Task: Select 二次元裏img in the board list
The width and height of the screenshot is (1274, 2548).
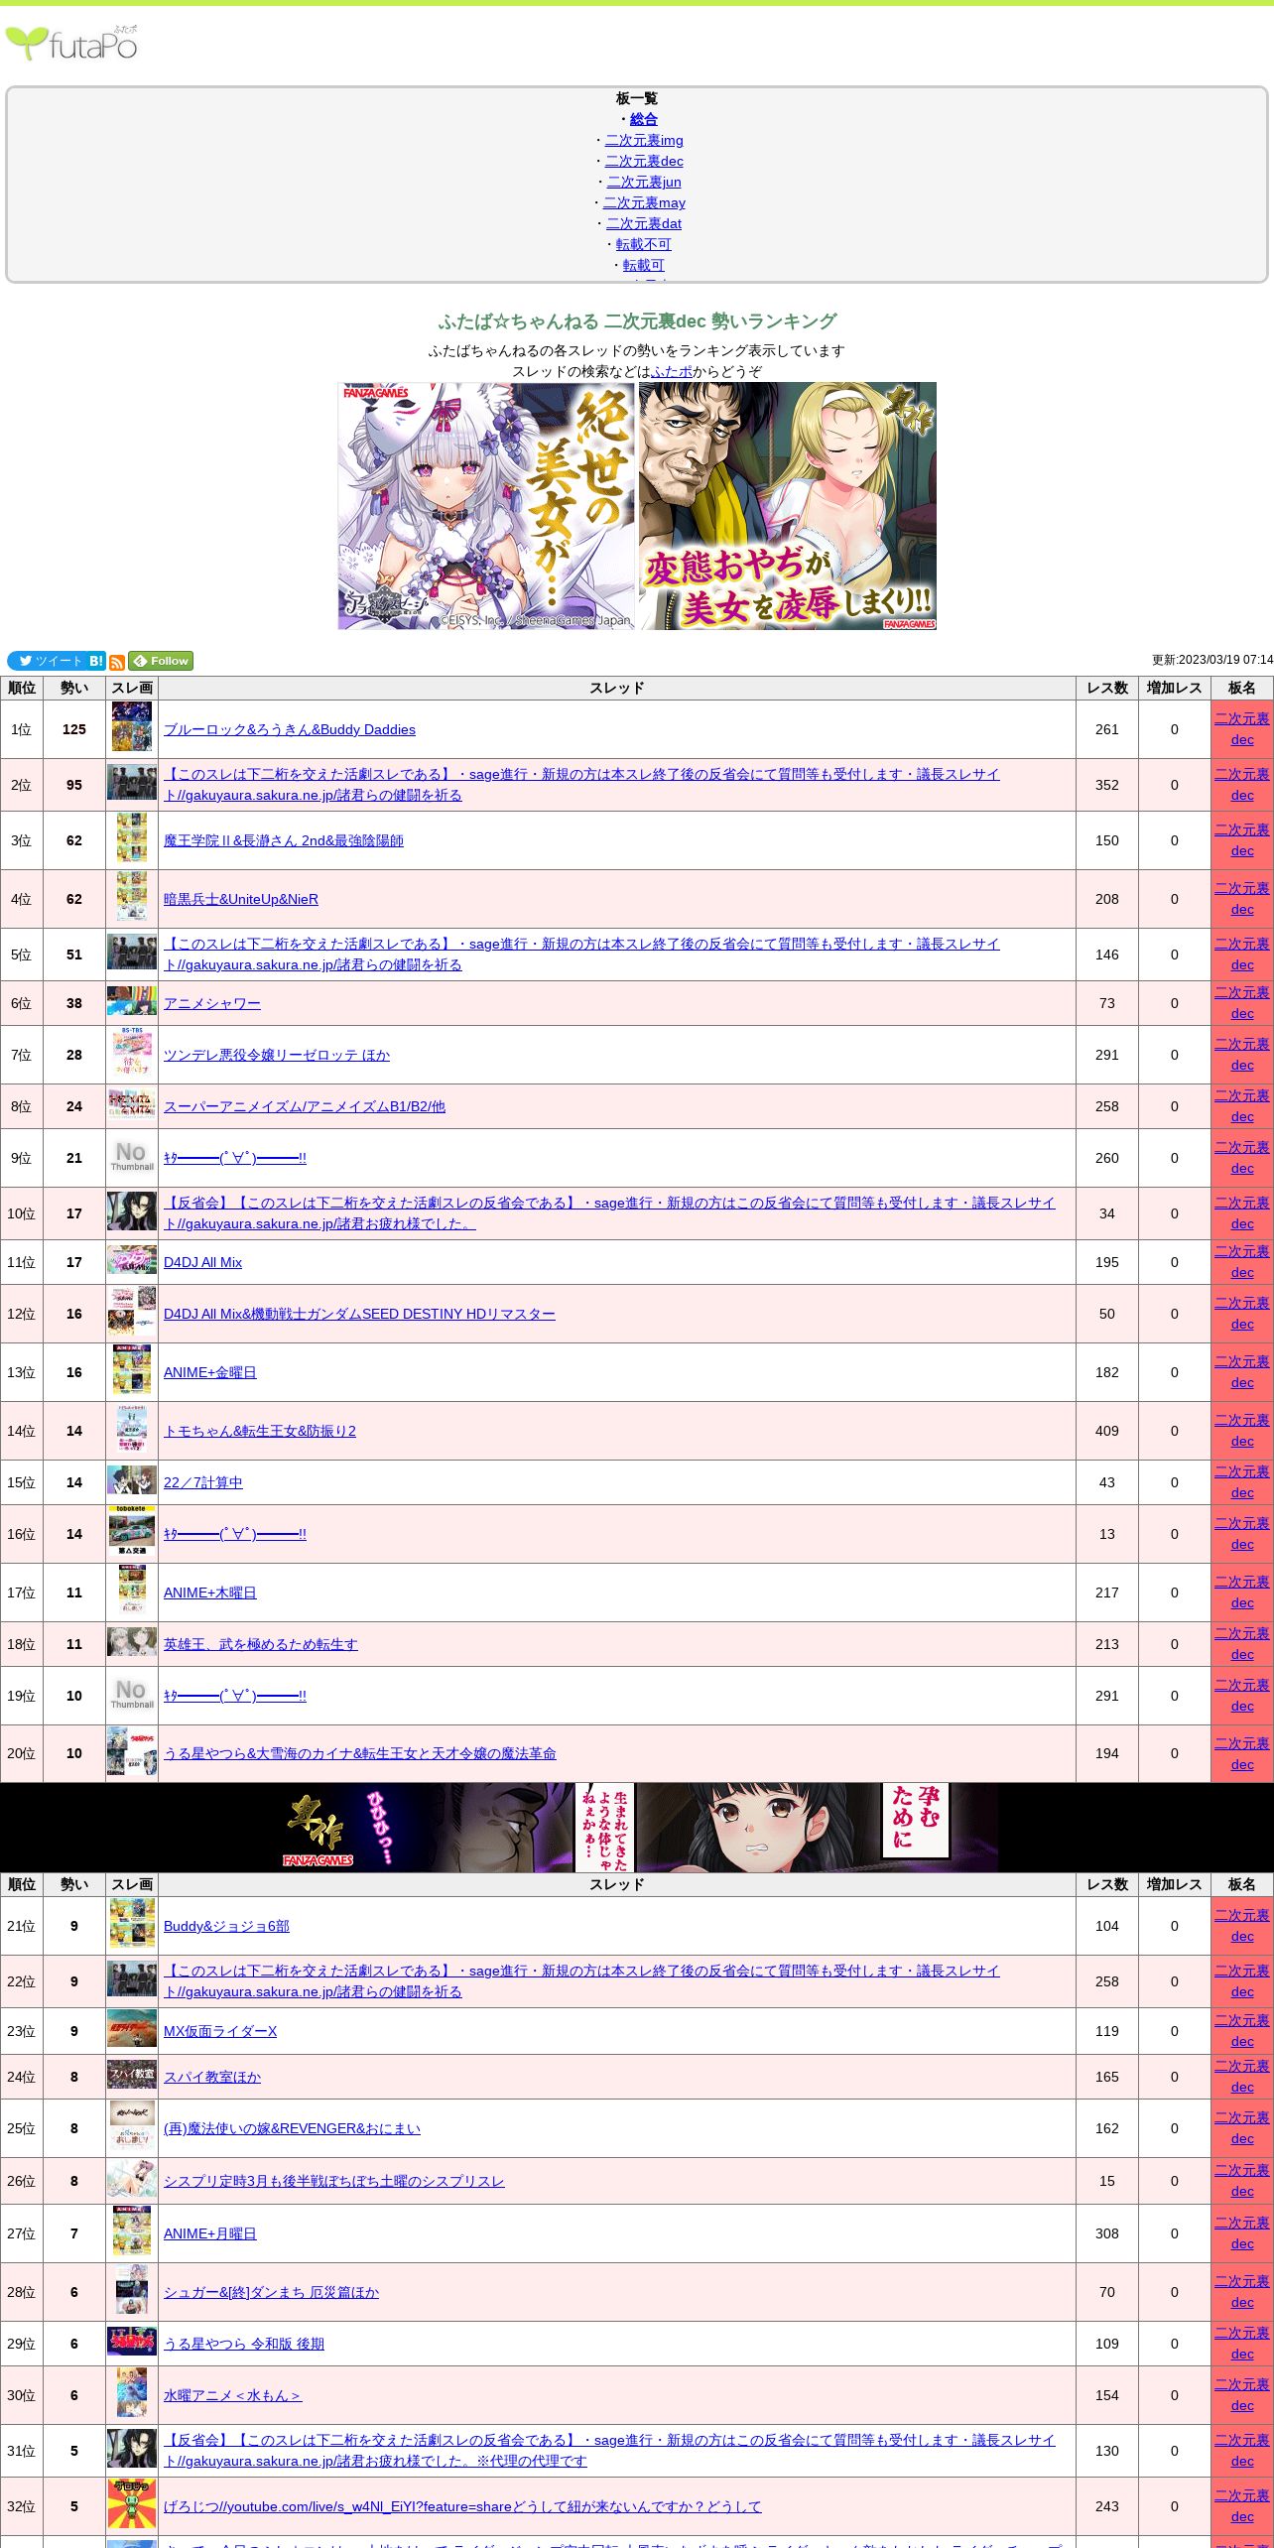Action: click(x=644, y=140)
